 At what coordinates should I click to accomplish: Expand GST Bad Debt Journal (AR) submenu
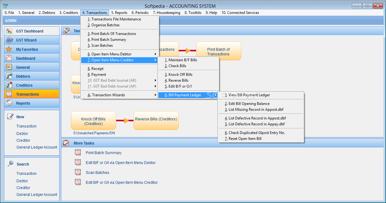[120, 80]
